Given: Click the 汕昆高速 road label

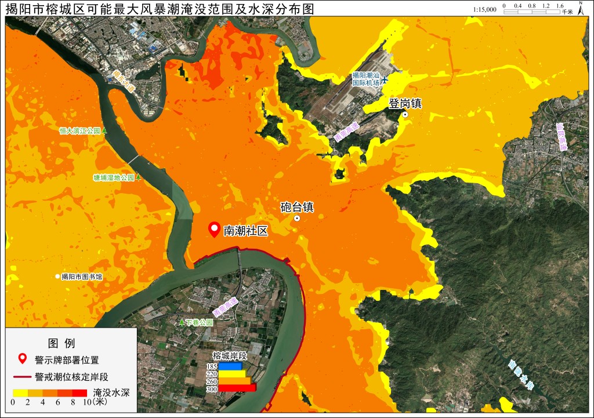Looking at the screenshot, I should (x=562, y=137).
